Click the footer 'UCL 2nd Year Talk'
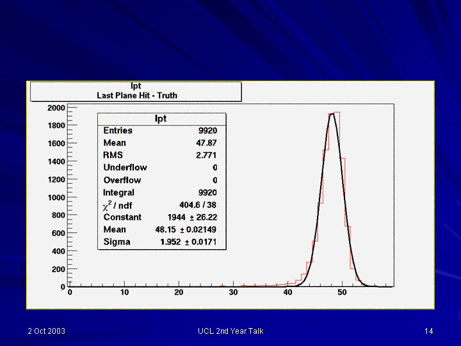 coord(230,331)
